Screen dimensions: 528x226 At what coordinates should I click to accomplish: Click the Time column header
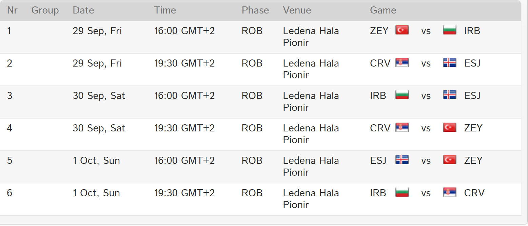click(x=165, y=10)
